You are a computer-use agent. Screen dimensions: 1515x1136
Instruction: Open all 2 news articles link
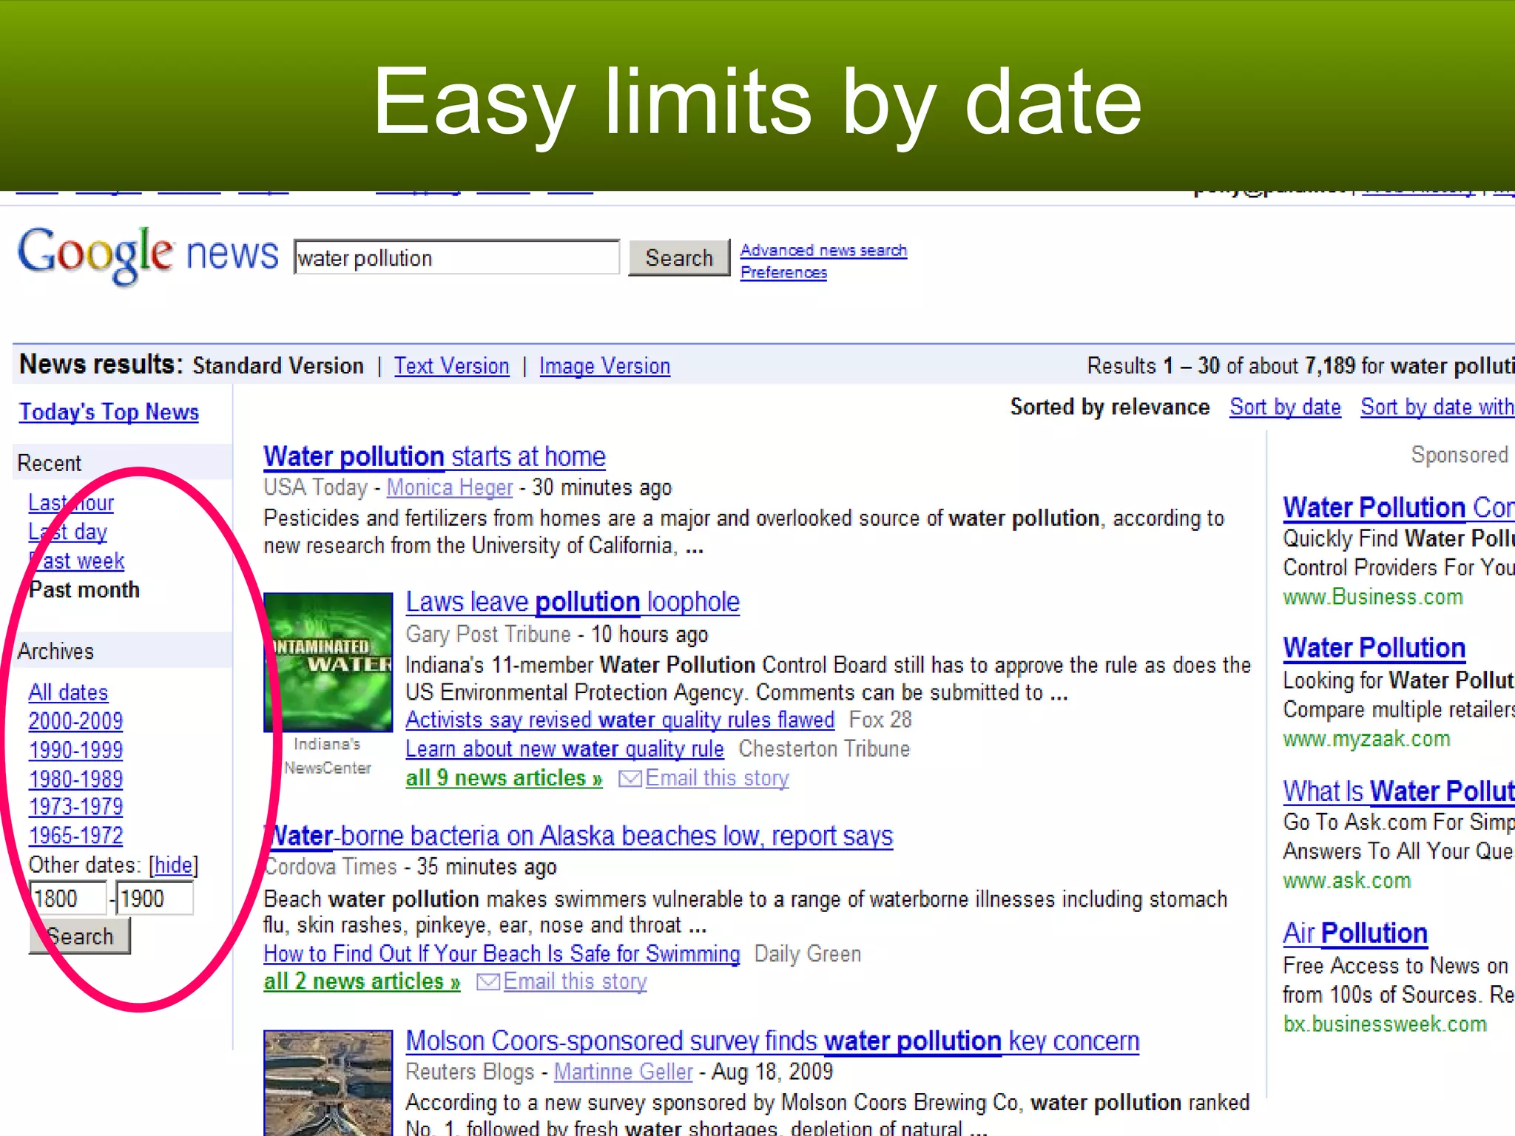(362, 982)
